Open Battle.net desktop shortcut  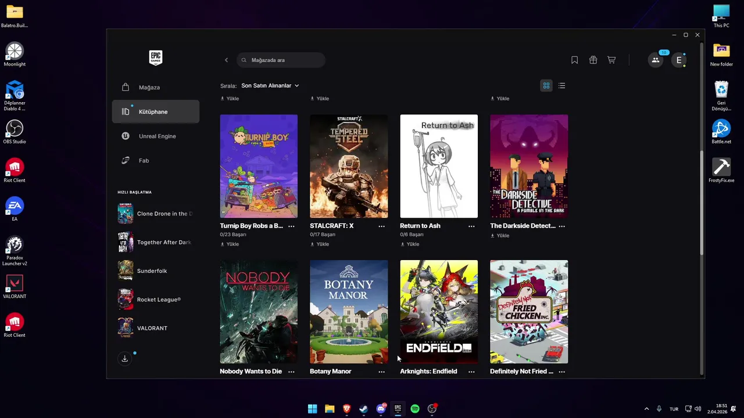click(721, 132)
